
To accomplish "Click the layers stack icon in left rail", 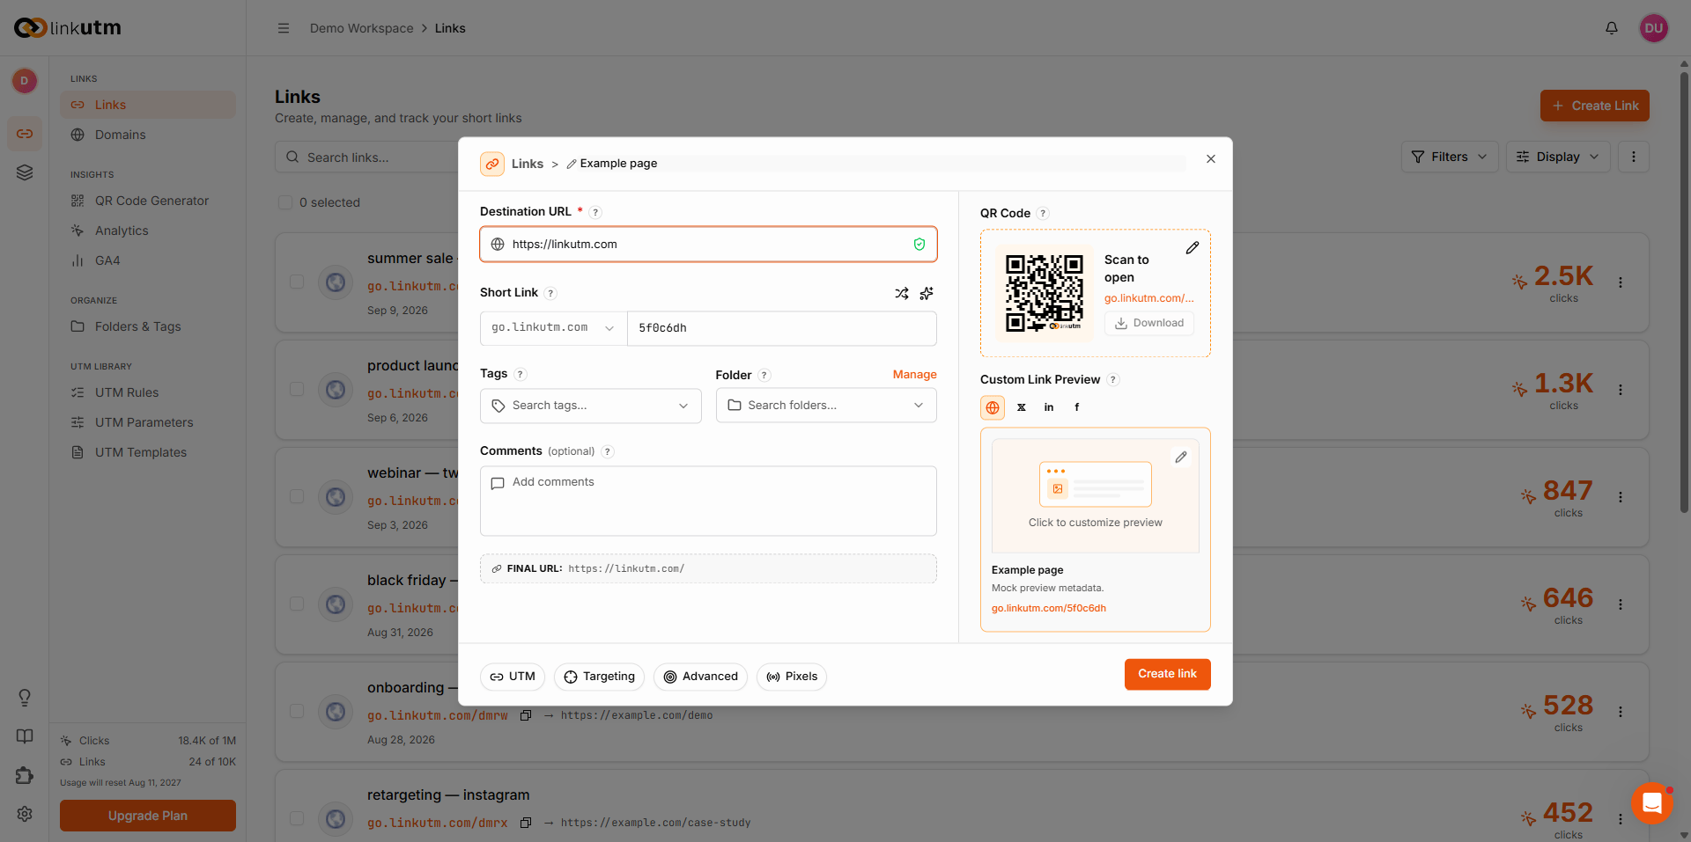I will click(x=25, y=172).
